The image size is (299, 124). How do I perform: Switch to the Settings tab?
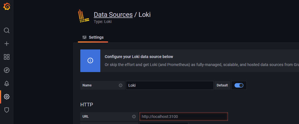pyautogui.click(x=93, y=37)
